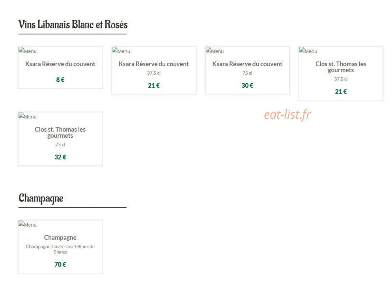Click the Champagne section heading

(x=41, y=199)
